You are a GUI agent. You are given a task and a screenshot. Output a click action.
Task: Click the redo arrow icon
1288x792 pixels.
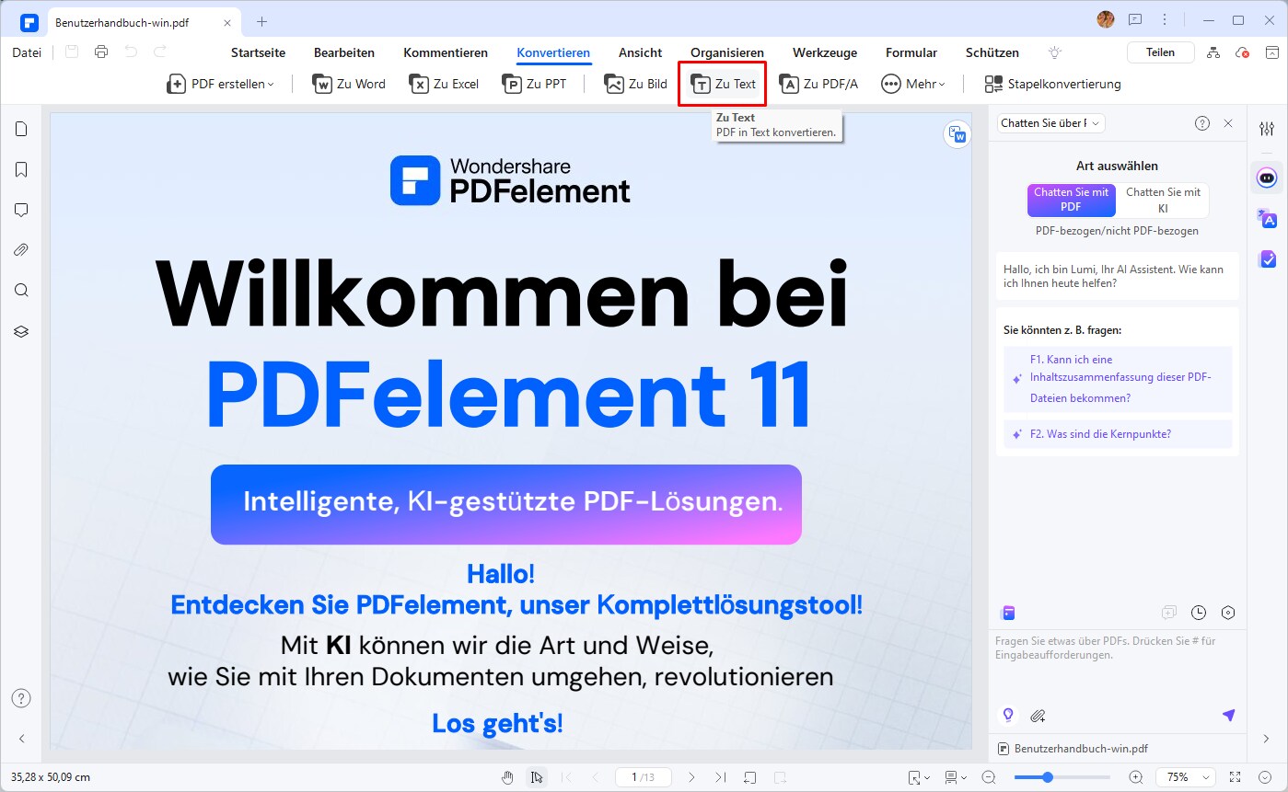point(161,52)
